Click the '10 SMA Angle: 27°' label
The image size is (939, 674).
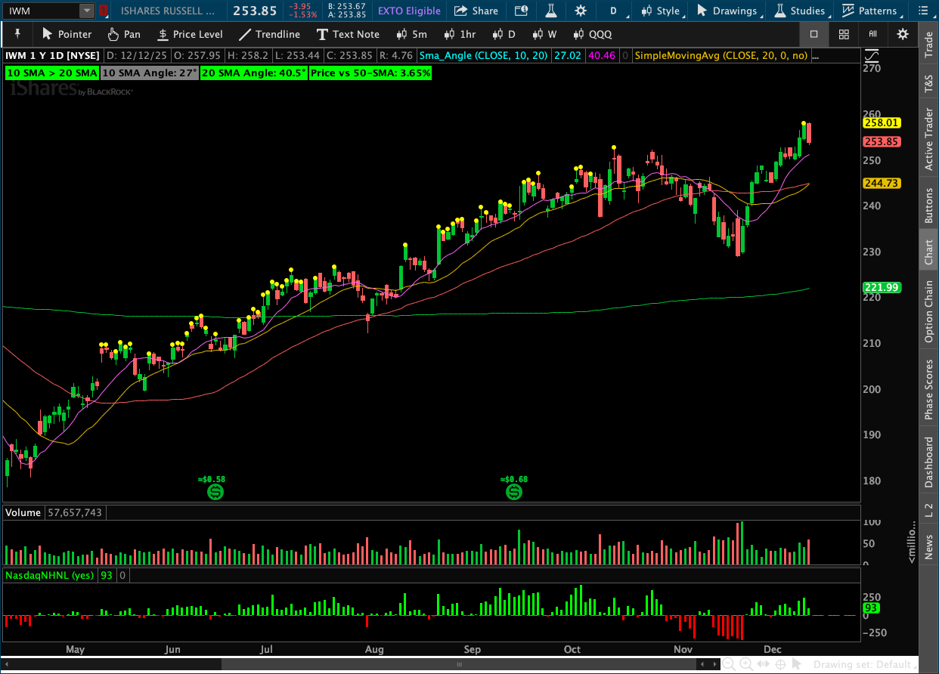pos(149,73)
